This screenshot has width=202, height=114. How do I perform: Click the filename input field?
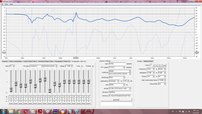[120, 92]
